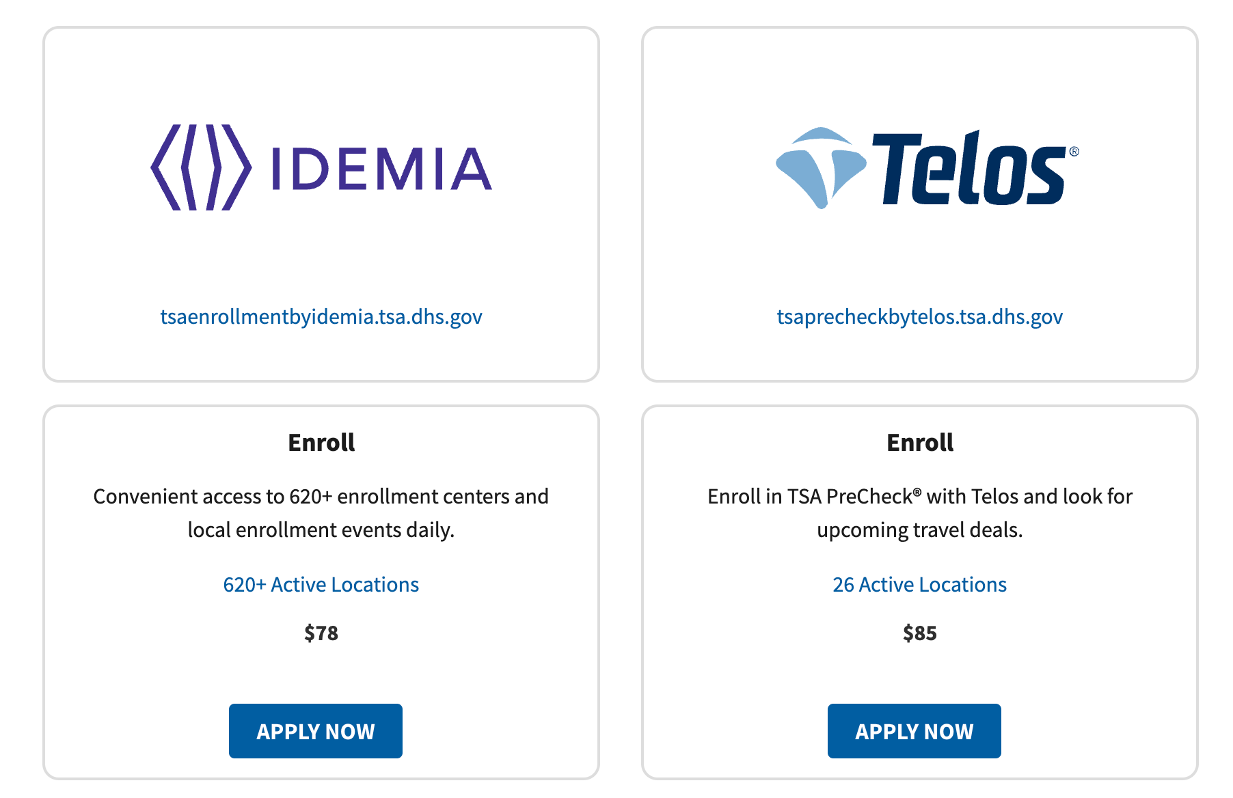Viewport: 1233px width, 798px height.
Task: View 26 Active Locations for Telos
Action: pos(919,585)
